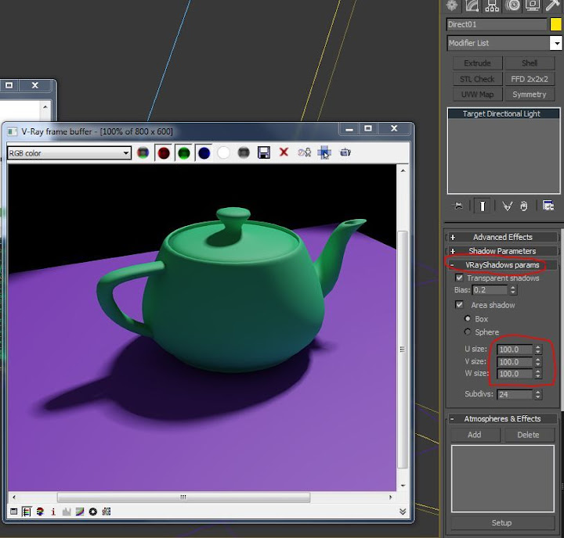
Task: Click the U size input field
Action: [515, 350]
